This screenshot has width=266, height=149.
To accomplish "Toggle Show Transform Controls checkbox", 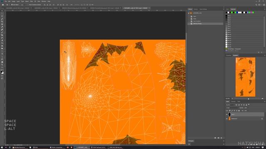I will click(28, 5).
